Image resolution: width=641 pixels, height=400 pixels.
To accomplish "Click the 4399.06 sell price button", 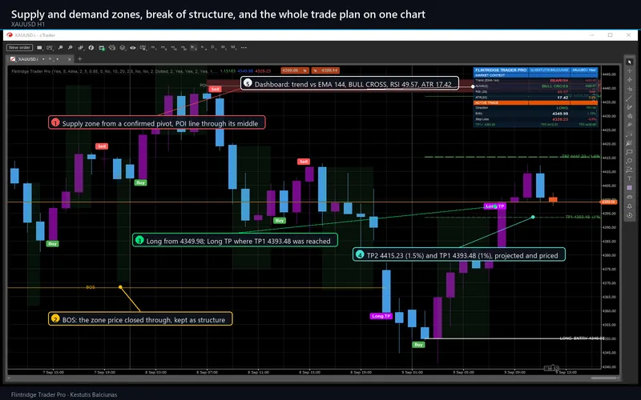I will click(x=295, y=70).
